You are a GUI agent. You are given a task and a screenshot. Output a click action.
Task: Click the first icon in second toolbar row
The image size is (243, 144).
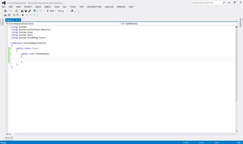(x=5, y=15)
